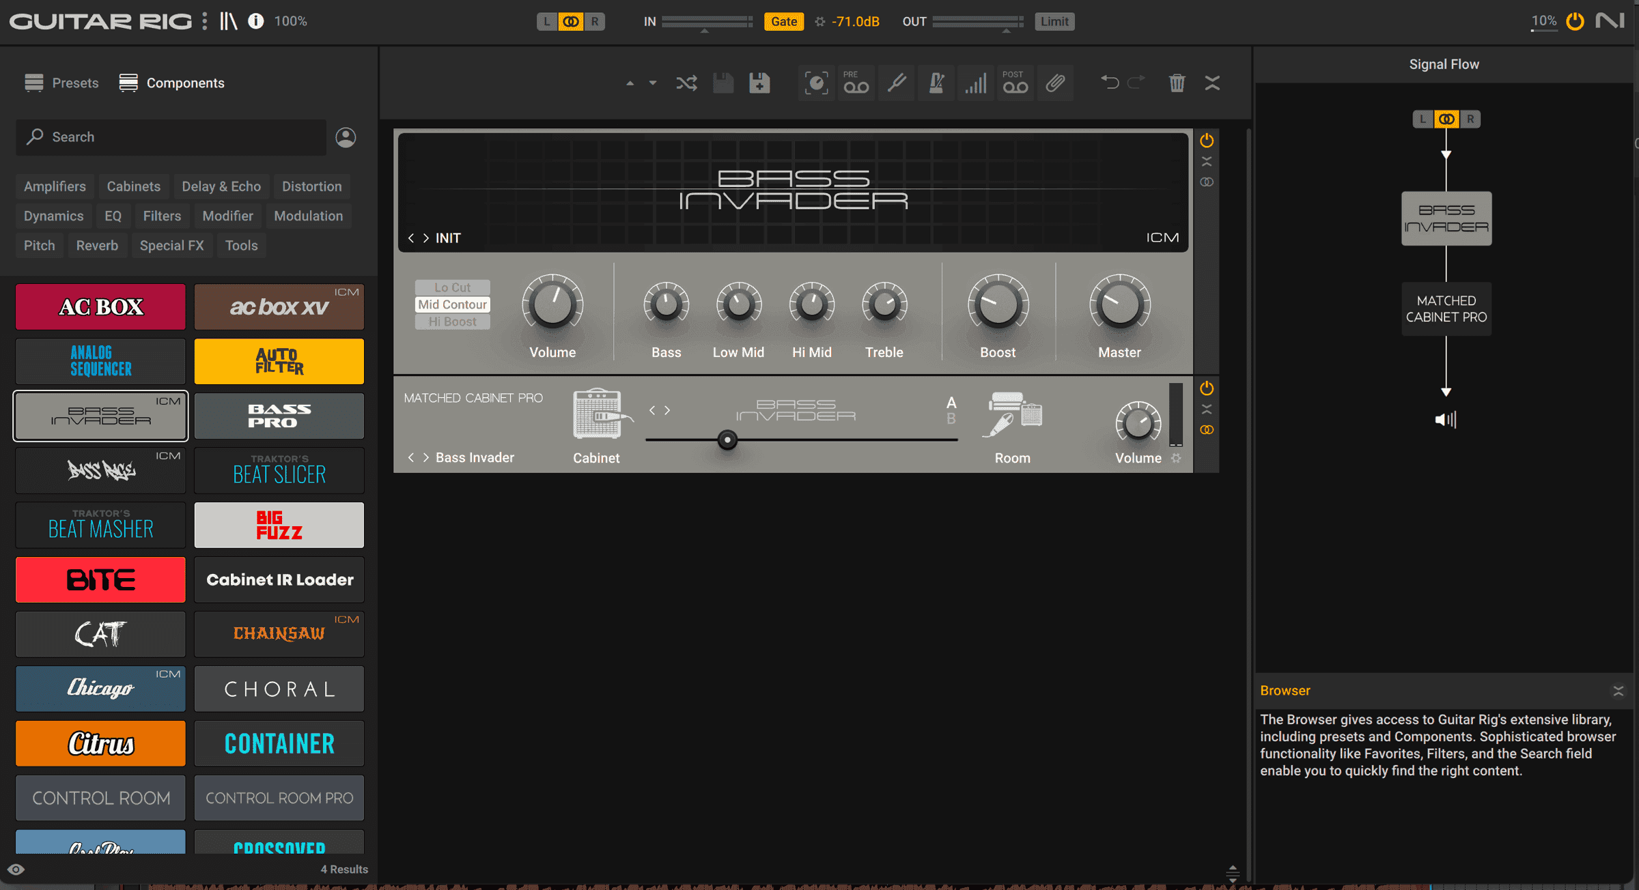This screenshot has height=890, width=1639.
Task: Next Matched Cabinet preset chevron
Action: (426, 457)
